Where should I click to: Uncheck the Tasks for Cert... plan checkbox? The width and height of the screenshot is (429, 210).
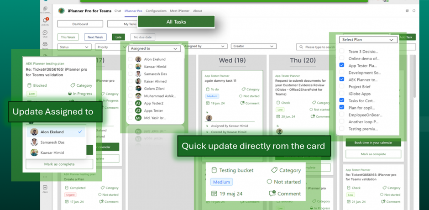(342, 100)
